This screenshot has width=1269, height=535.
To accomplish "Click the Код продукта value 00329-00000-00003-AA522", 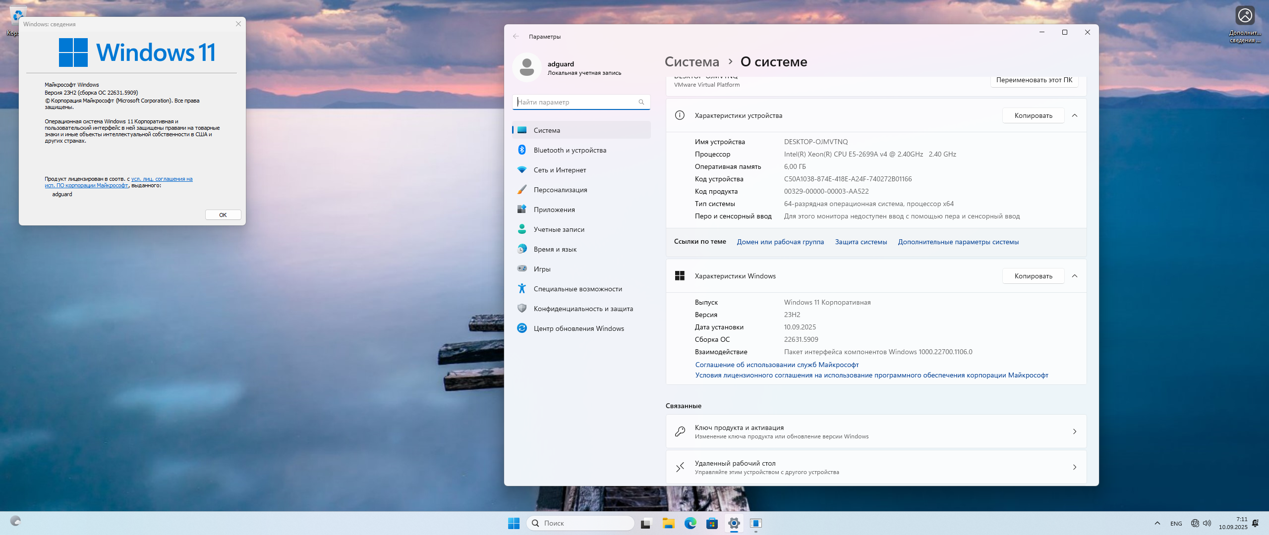I will (x=826, y=191).
